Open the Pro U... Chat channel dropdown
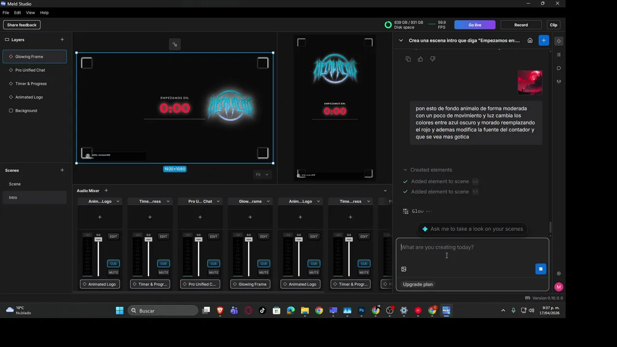617x347 pixels. [x=218, y=201]
